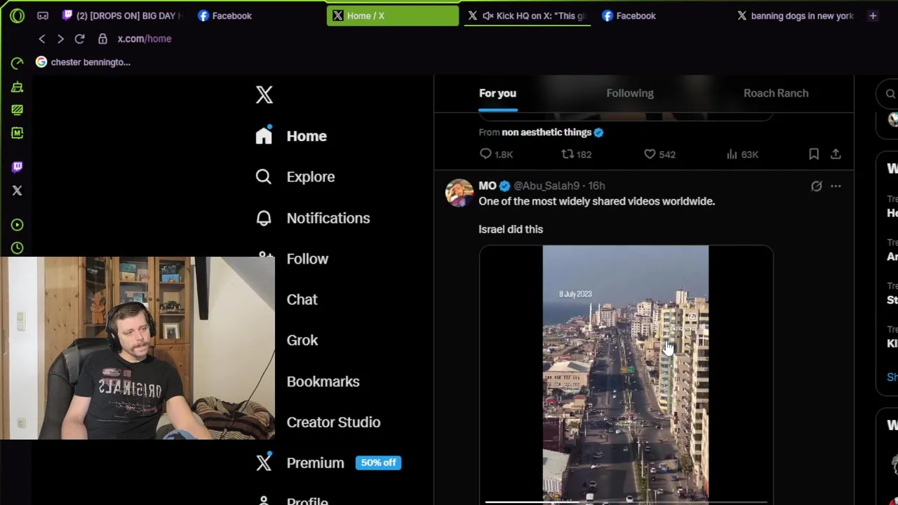Open the Twitch panel in browser sidebar

[x=18, y=167]
